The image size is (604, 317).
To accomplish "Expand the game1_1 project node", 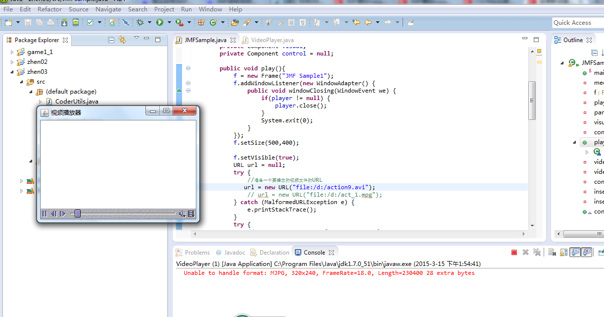I will [12, 52].
